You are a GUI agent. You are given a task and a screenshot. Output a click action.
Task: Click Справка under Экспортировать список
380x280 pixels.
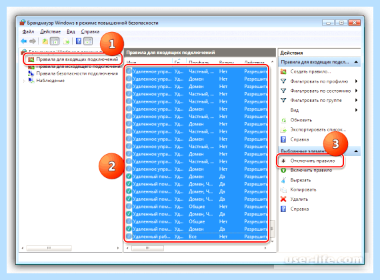tap(299, 139)
